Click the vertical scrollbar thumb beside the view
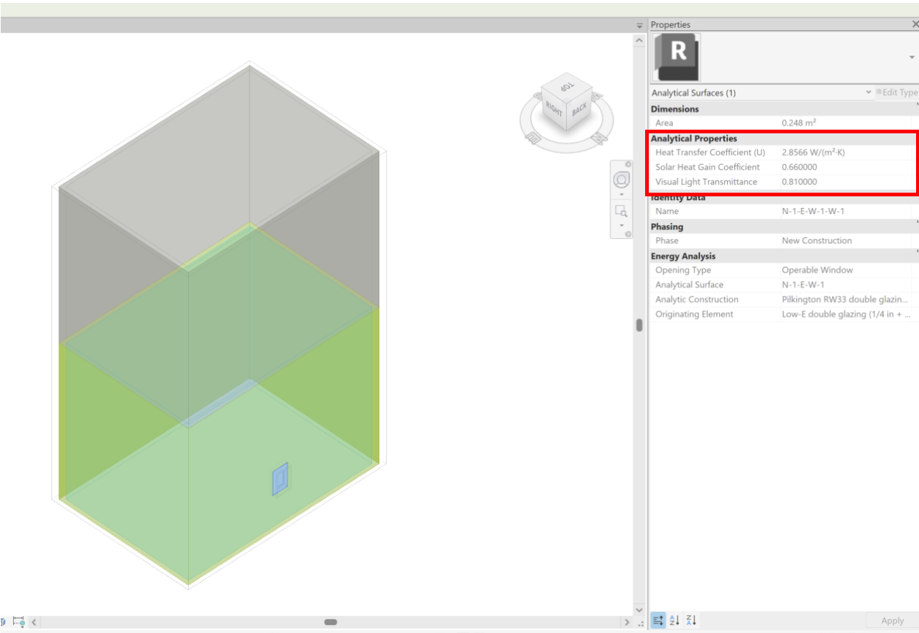Screen dimensions: 919x633 coord(639,325)
